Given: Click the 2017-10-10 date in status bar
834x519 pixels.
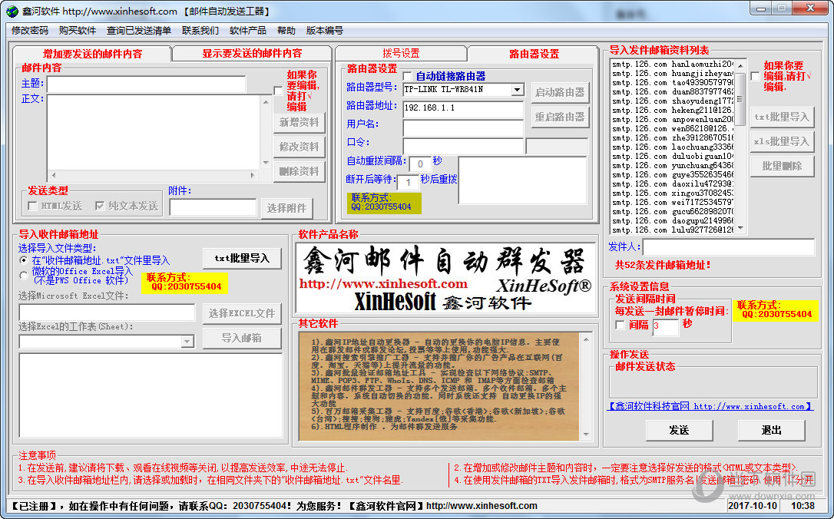Looking at the screenshot, I should coord(753,506).
